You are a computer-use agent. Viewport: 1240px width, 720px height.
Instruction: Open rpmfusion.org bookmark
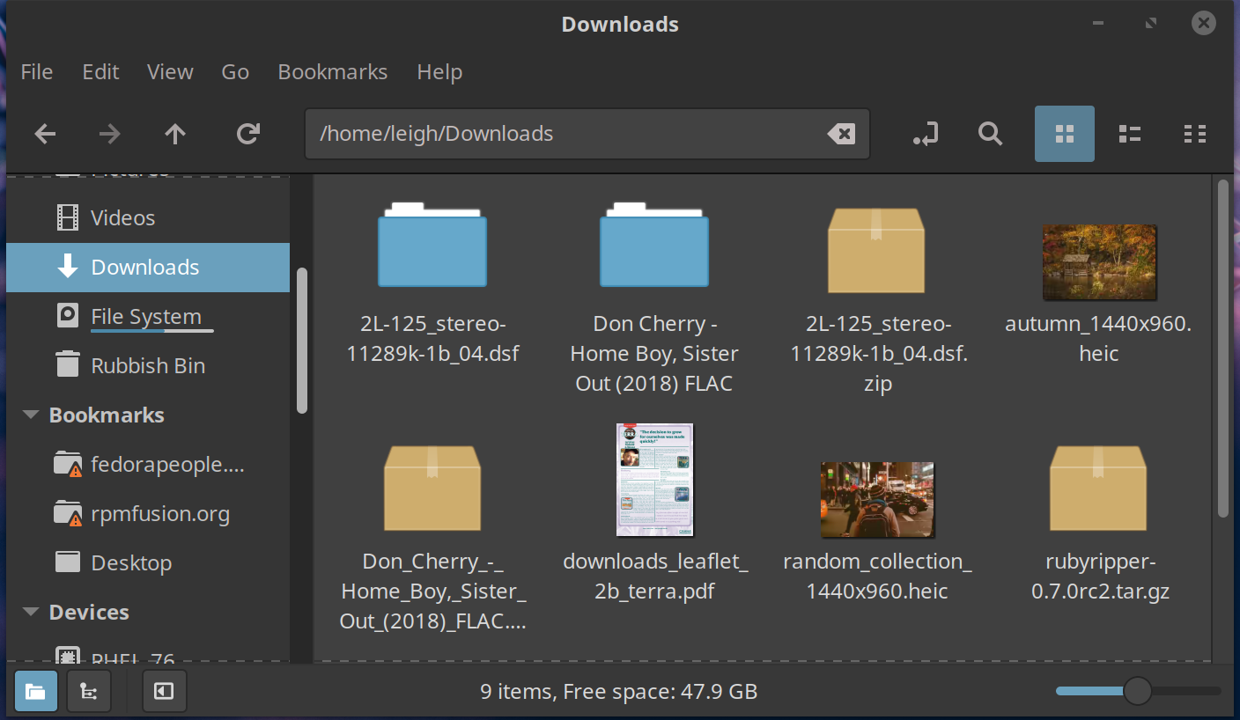[148, 514]
